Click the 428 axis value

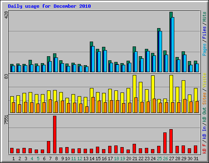pyautogui.click(x=7, y=15)
